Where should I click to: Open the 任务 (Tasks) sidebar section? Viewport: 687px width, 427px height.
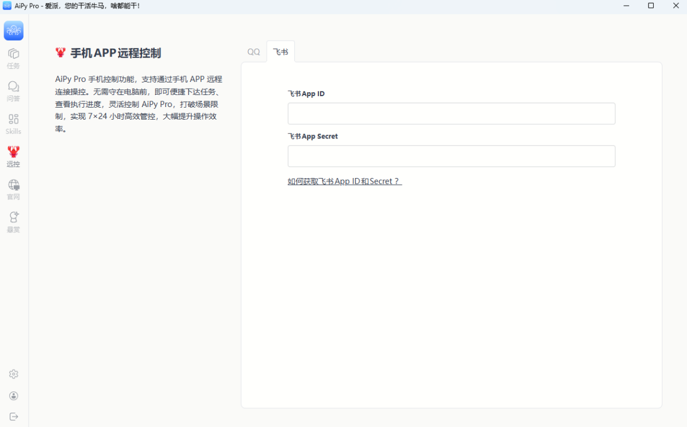14,58
